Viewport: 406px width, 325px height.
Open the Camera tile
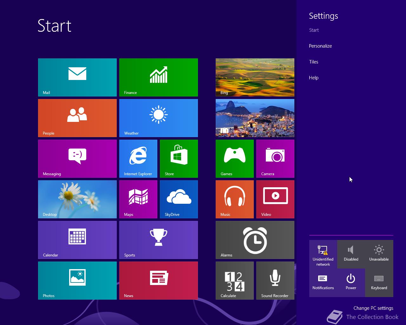(x=275, y=159)
